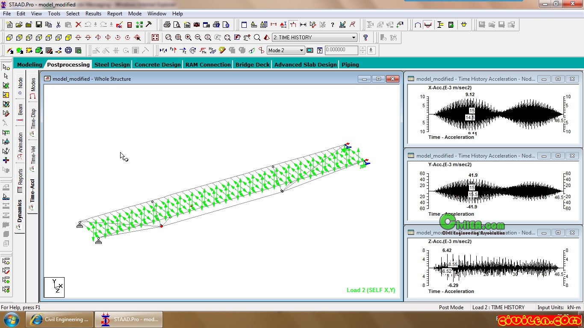Show shear with the Fy icon
The height and width of the screenshot is (328, 584).
point(173,50)
